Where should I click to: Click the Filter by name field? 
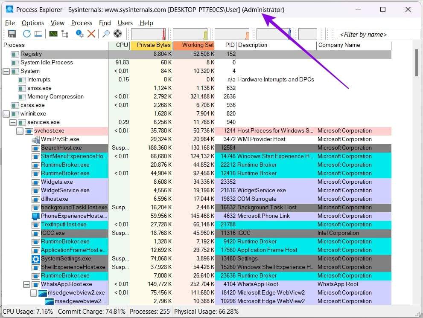click(x=379, y=35)
